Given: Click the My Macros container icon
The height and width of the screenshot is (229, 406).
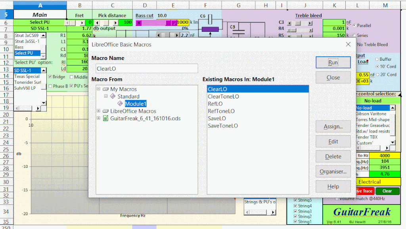Looking at the screenshot, I should (x=105, y=89).
